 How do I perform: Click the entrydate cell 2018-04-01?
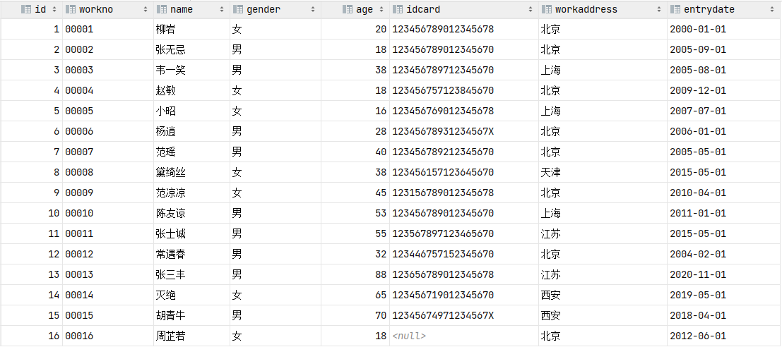(x=698, y=315)
